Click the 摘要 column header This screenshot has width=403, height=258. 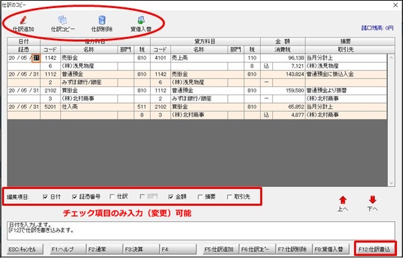(346, 42)
